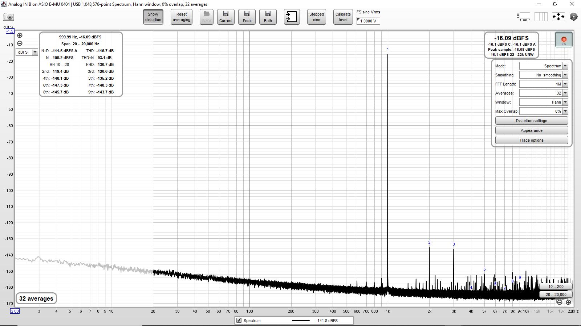This screenshot has height=326, width=581.
Task: Click the red record button
Action: click(564, 39)
